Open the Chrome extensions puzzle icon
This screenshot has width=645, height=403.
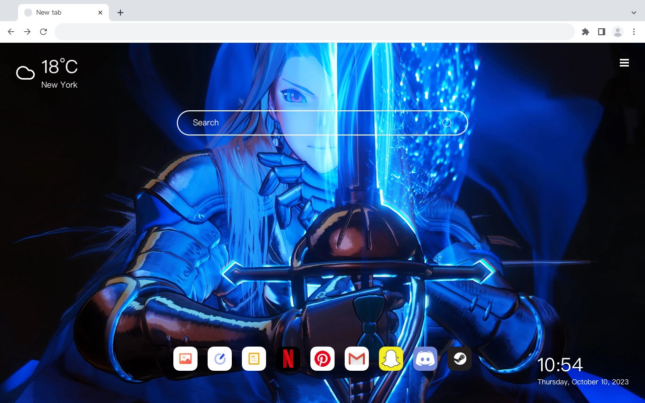coord(585,32)
